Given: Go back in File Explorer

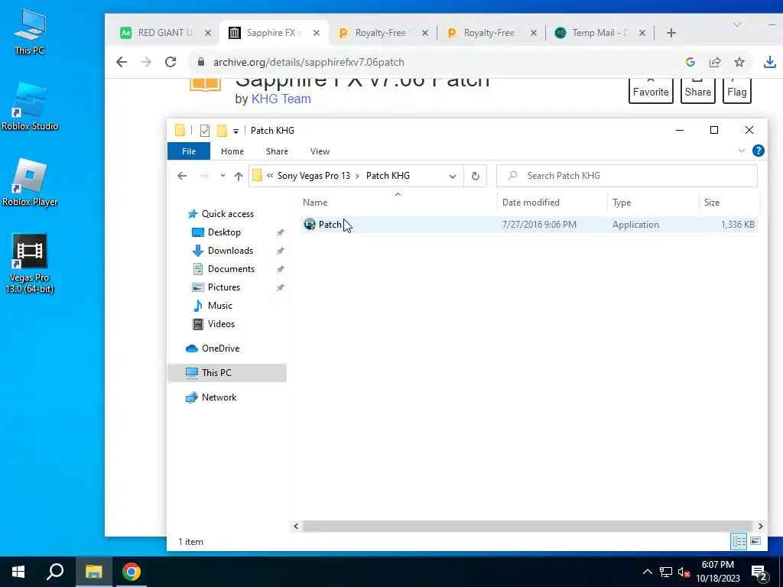Looking at the screenshot, I should click(x=182, y=176).
